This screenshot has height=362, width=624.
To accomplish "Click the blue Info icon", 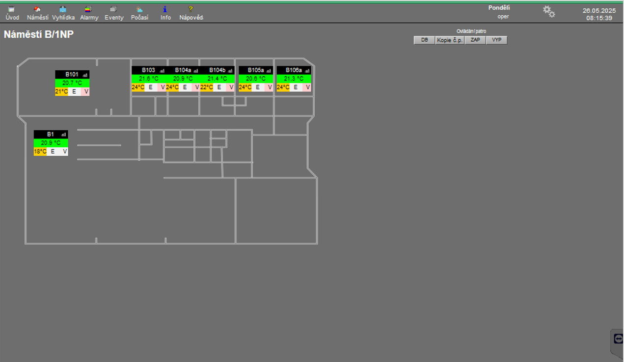I will point(165,9).
